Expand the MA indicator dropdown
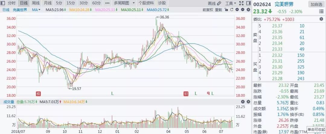 click(36, 10)
